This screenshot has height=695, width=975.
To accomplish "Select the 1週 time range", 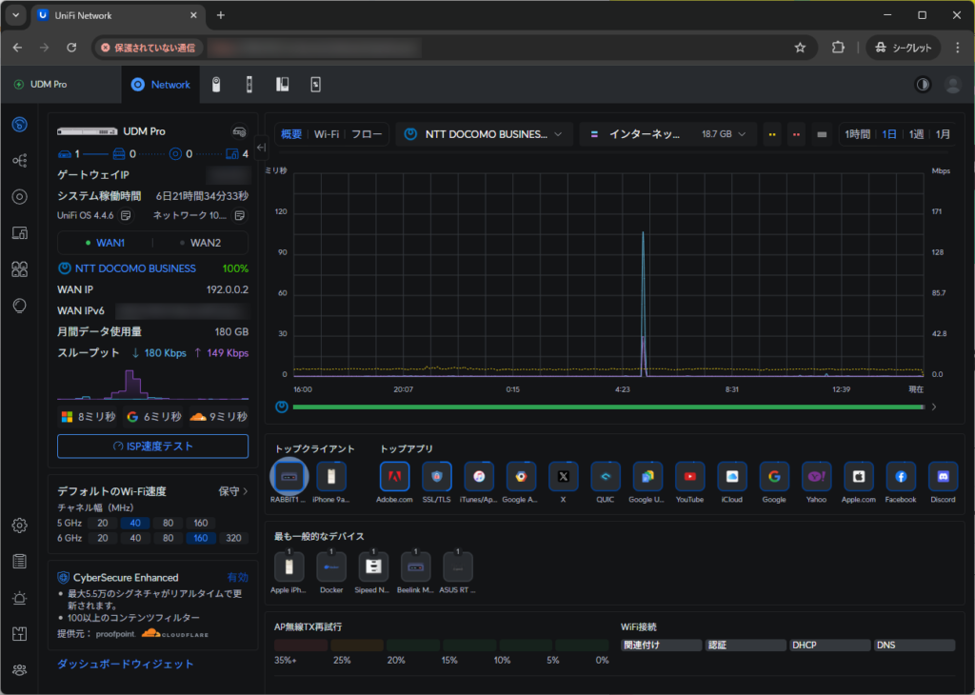I will pos(916,134).
